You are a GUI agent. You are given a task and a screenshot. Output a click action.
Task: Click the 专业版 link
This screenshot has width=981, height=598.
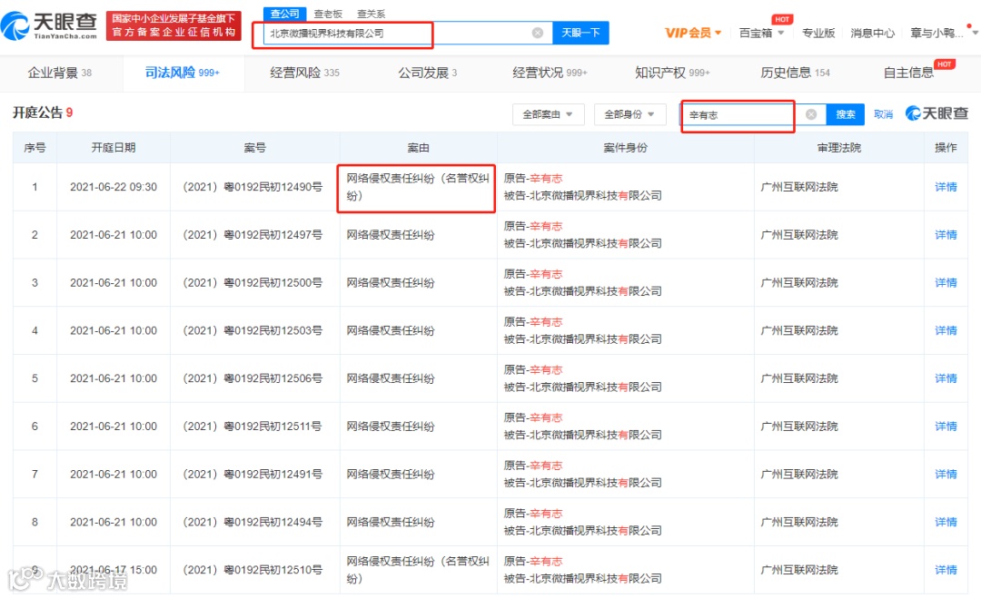tap(818, 33)
